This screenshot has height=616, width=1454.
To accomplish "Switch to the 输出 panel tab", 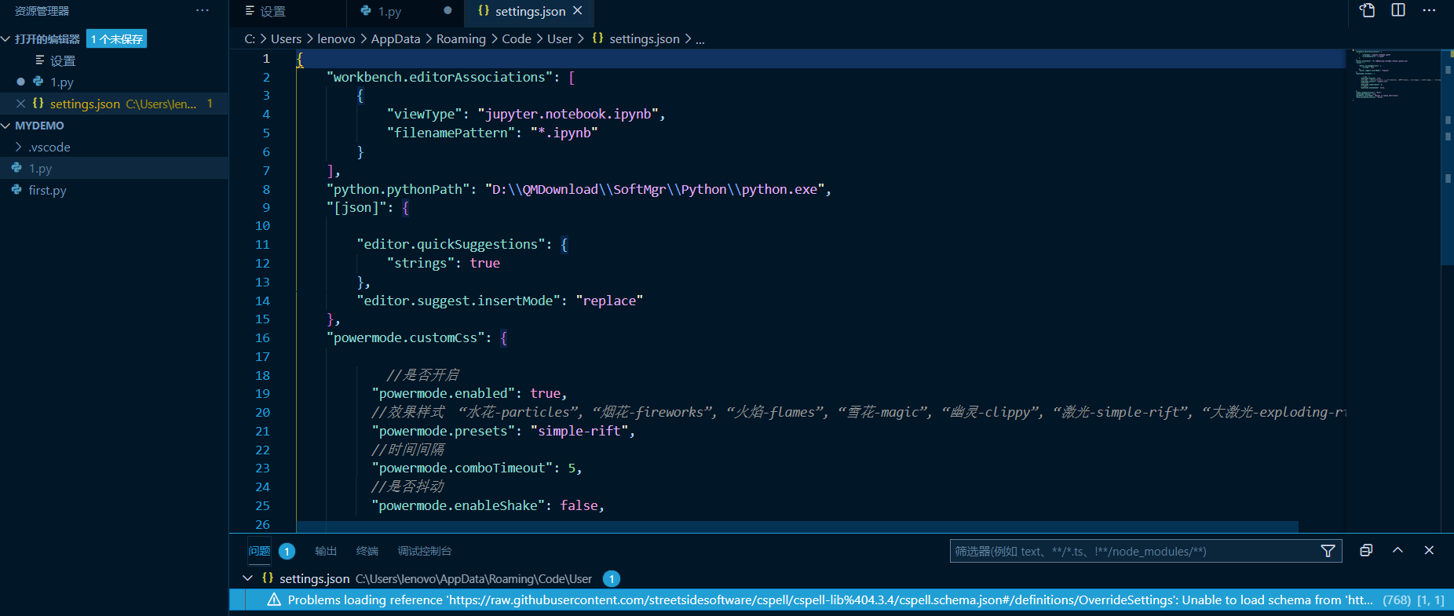I will point(326,551).
